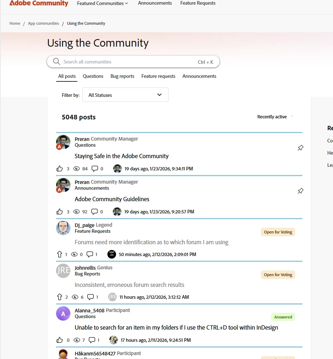333x359 pixels.
Task: Switch to the Bug reports tab
Action: point(122,76)
